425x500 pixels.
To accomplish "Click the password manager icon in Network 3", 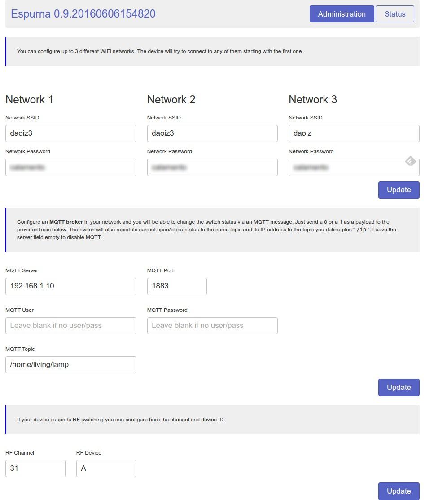I will point(410,161).
